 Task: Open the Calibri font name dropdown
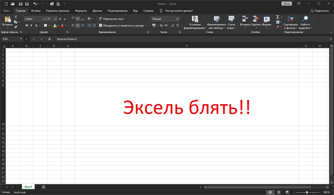[x=44, y=19]
